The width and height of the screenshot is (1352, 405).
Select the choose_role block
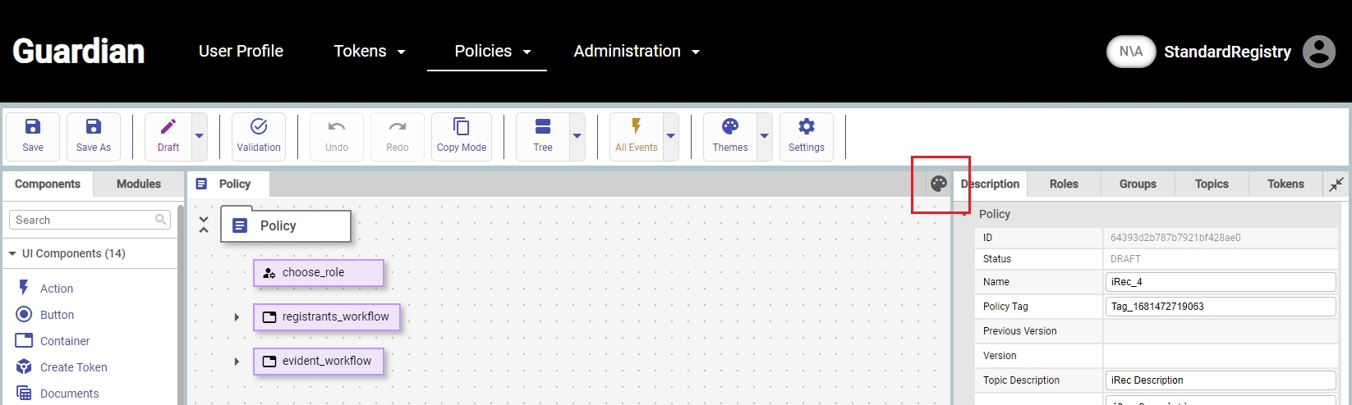pyautogui.click(x=318, y=273)
